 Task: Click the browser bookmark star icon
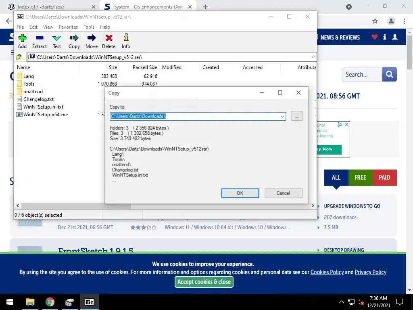coord(375,21)
